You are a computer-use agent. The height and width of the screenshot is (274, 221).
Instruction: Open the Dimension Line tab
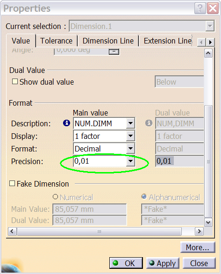[x=108, y=41]
